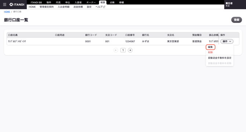The width and height of the screenshot is (246, 132).
Task: Click bank code cell 0001
Action: pos(88,41)
